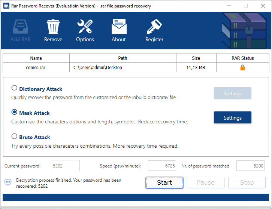Click the Brute Attack label text
The width and height of the screenshot is (272, 209).
[x=34, y=137]
